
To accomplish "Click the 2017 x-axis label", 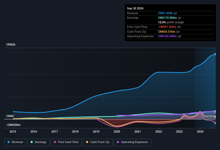I will (55, 132).
